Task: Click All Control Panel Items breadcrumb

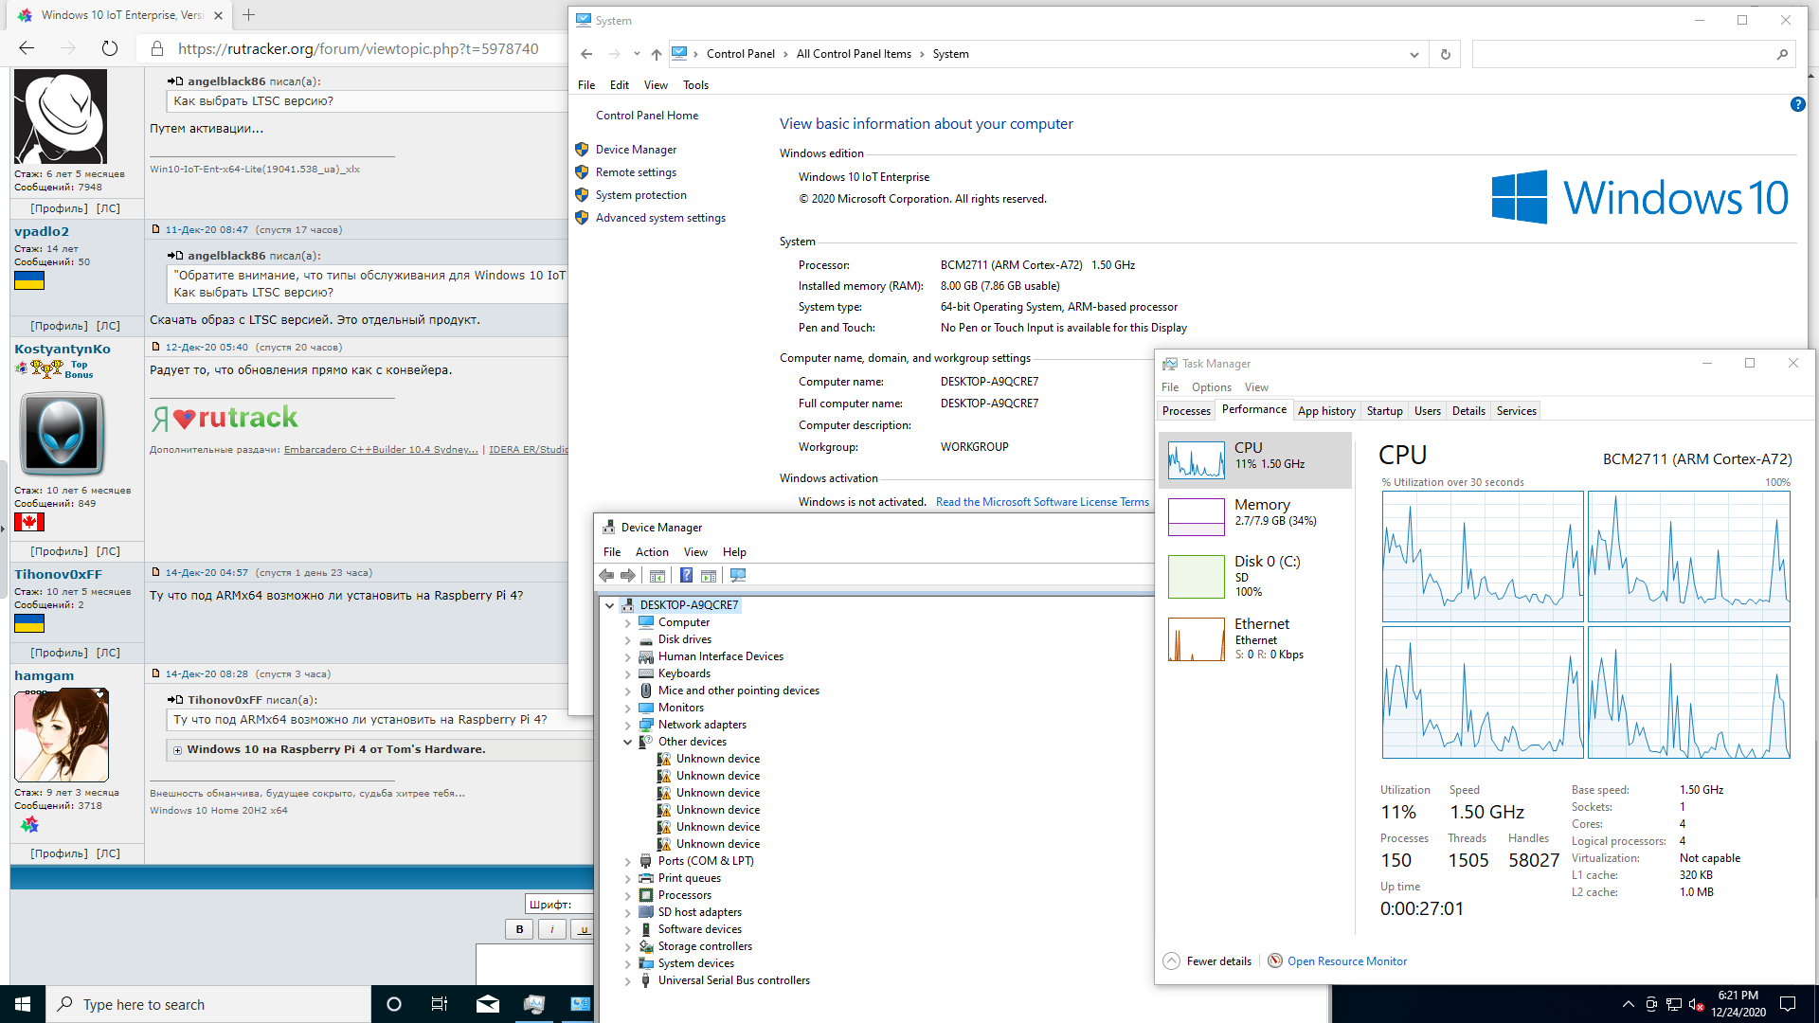Action: tap(854, 54)
